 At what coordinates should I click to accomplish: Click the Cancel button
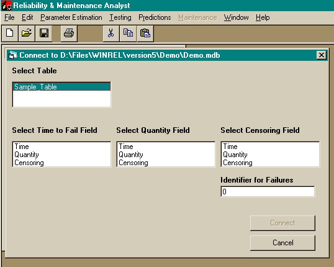click(282, 243)
